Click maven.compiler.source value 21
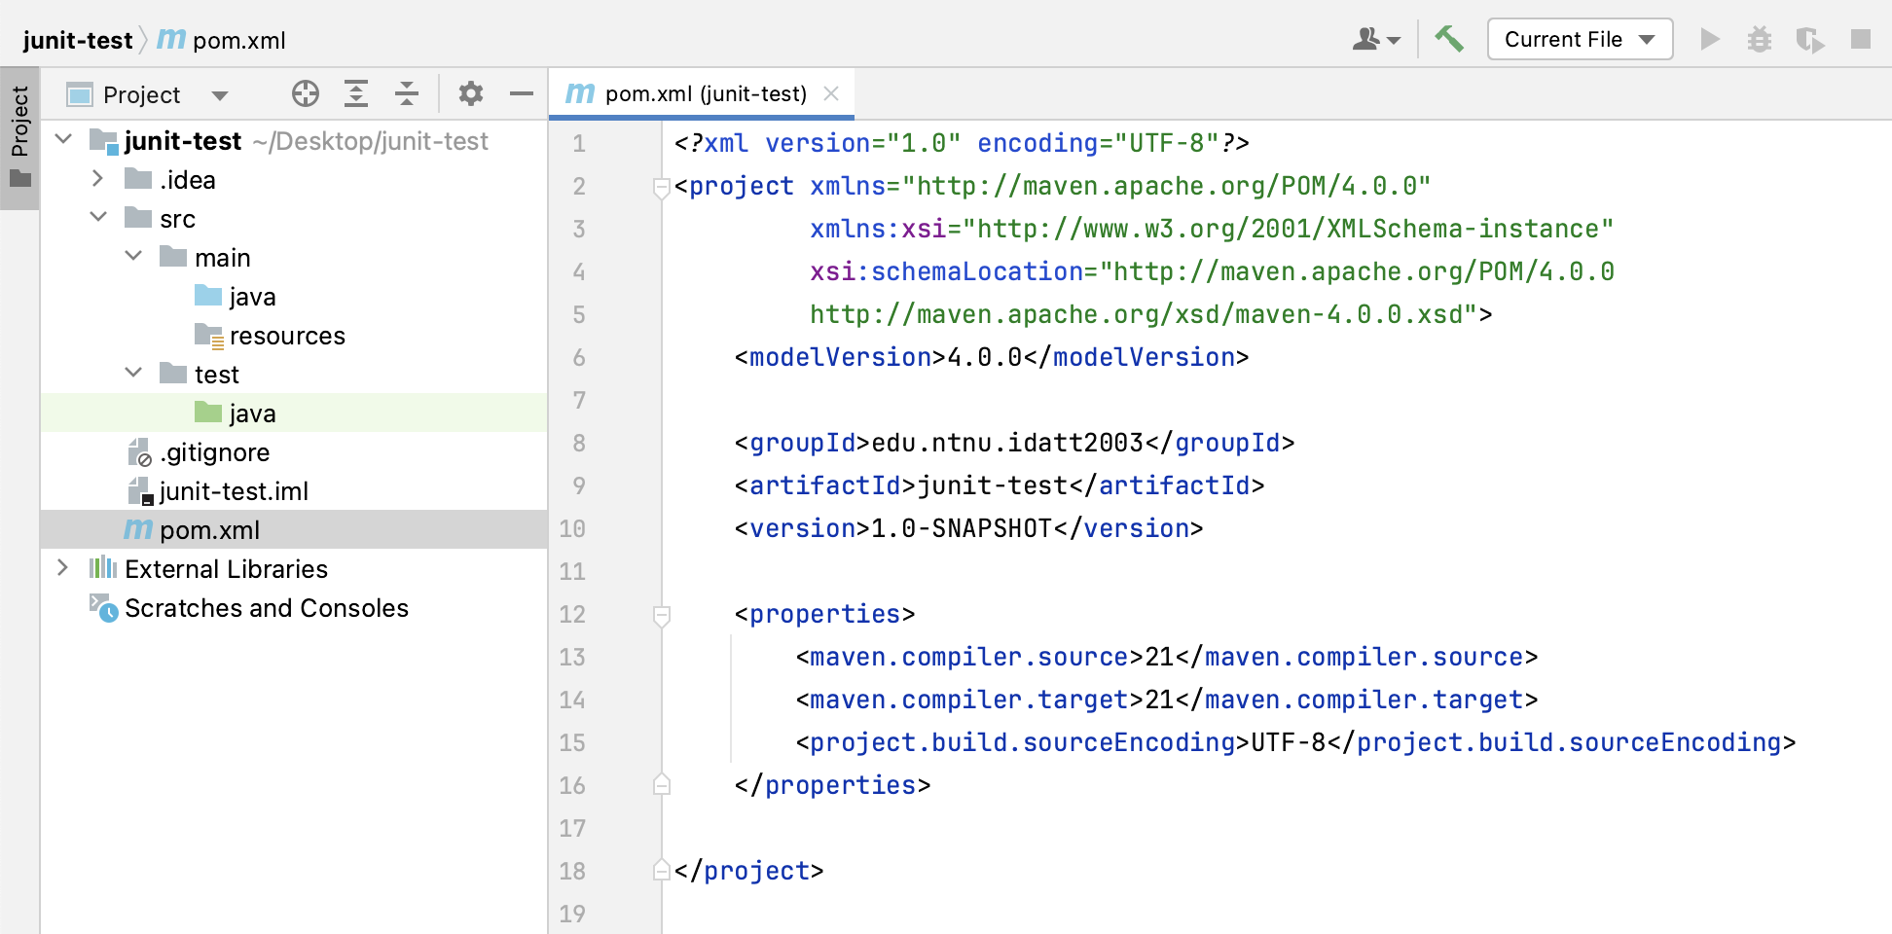Viewport: 1892px width, 934px height. click(1159, 657)
